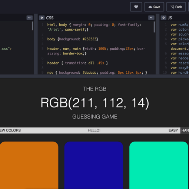Switch to HARD mode

click(185, 130)
